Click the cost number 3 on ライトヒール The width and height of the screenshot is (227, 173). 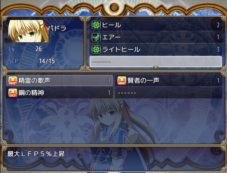218,49
